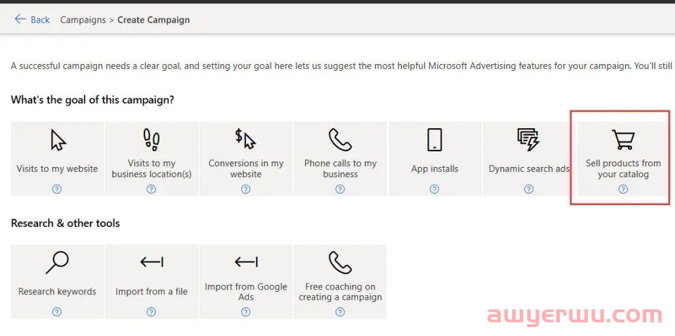Choose Visits to my business location(s) footprints icon

click(151, 140)
